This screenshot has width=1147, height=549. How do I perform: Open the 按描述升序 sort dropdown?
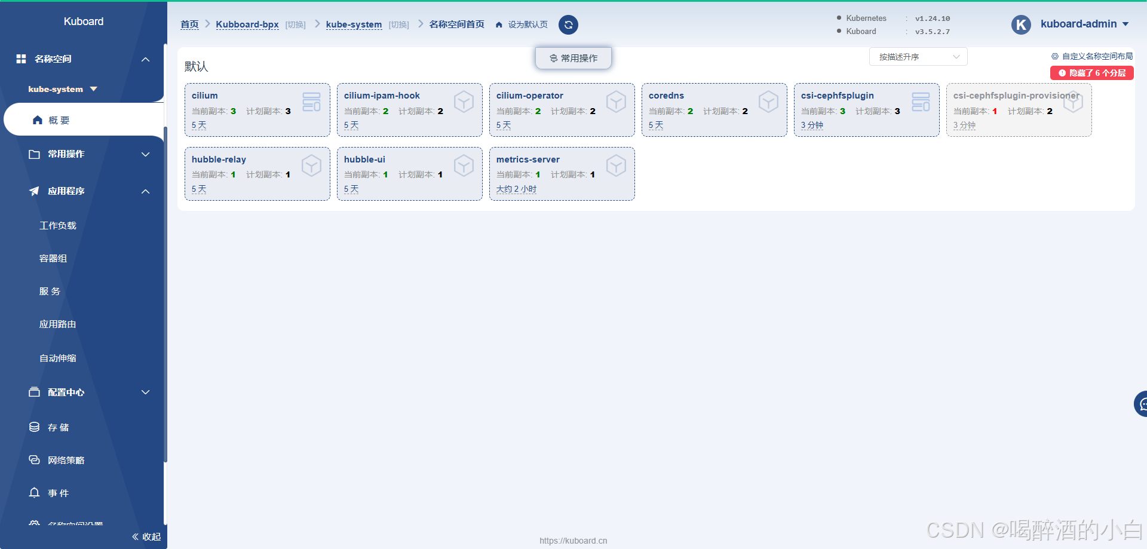click(x=918, y=57)
